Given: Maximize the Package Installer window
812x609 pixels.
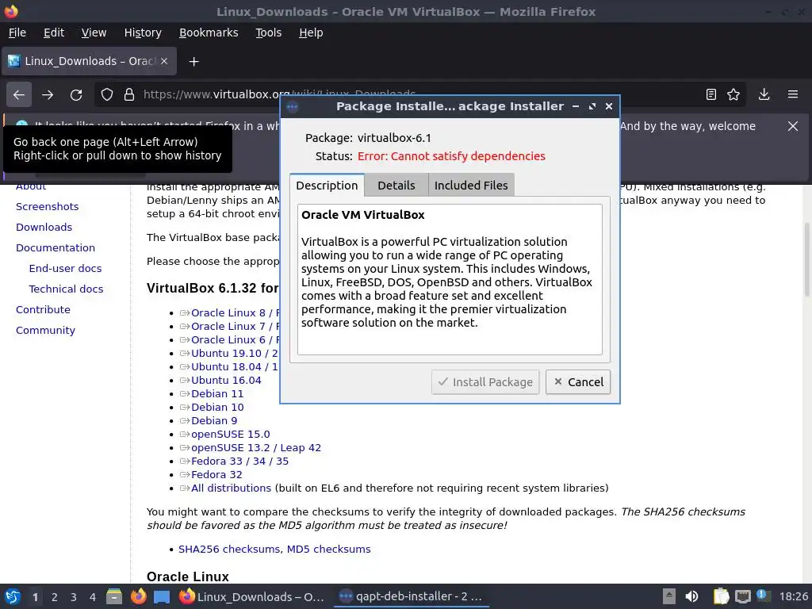Looking at the screenshot, I should coord(592,106).
